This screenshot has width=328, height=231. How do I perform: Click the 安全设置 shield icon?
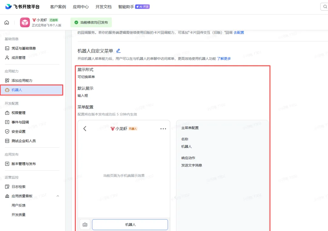7,132
